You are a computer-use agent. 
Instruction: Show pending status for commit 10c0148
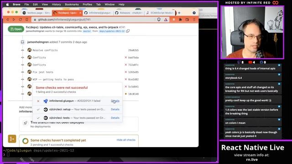126,94
